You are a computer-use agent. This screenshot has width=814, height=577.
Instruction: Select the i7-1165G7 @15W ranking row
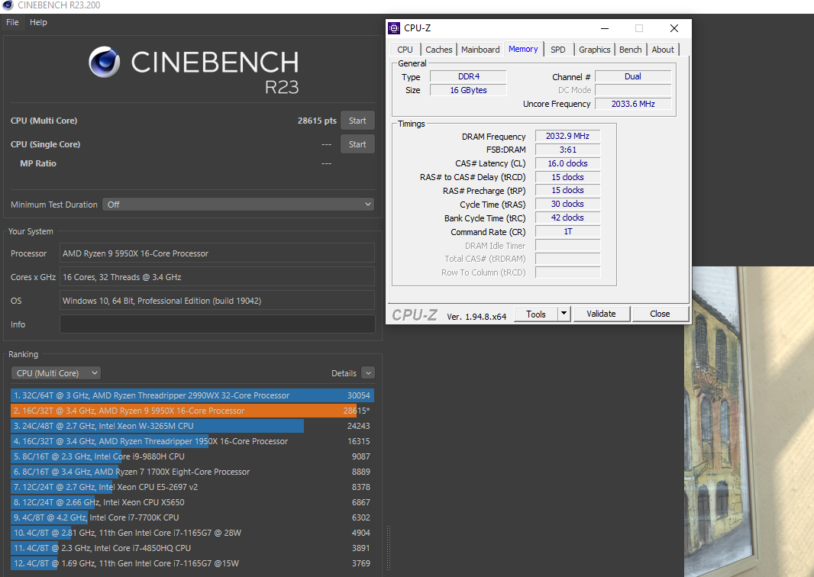pos(192,563)
